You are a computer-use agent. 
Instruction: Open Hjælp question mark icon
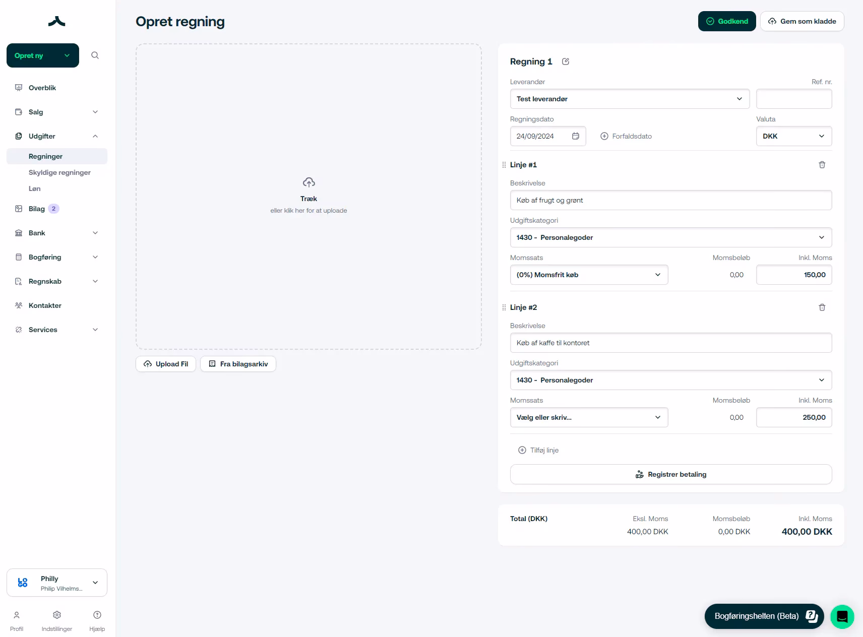(x=97, y=615)
